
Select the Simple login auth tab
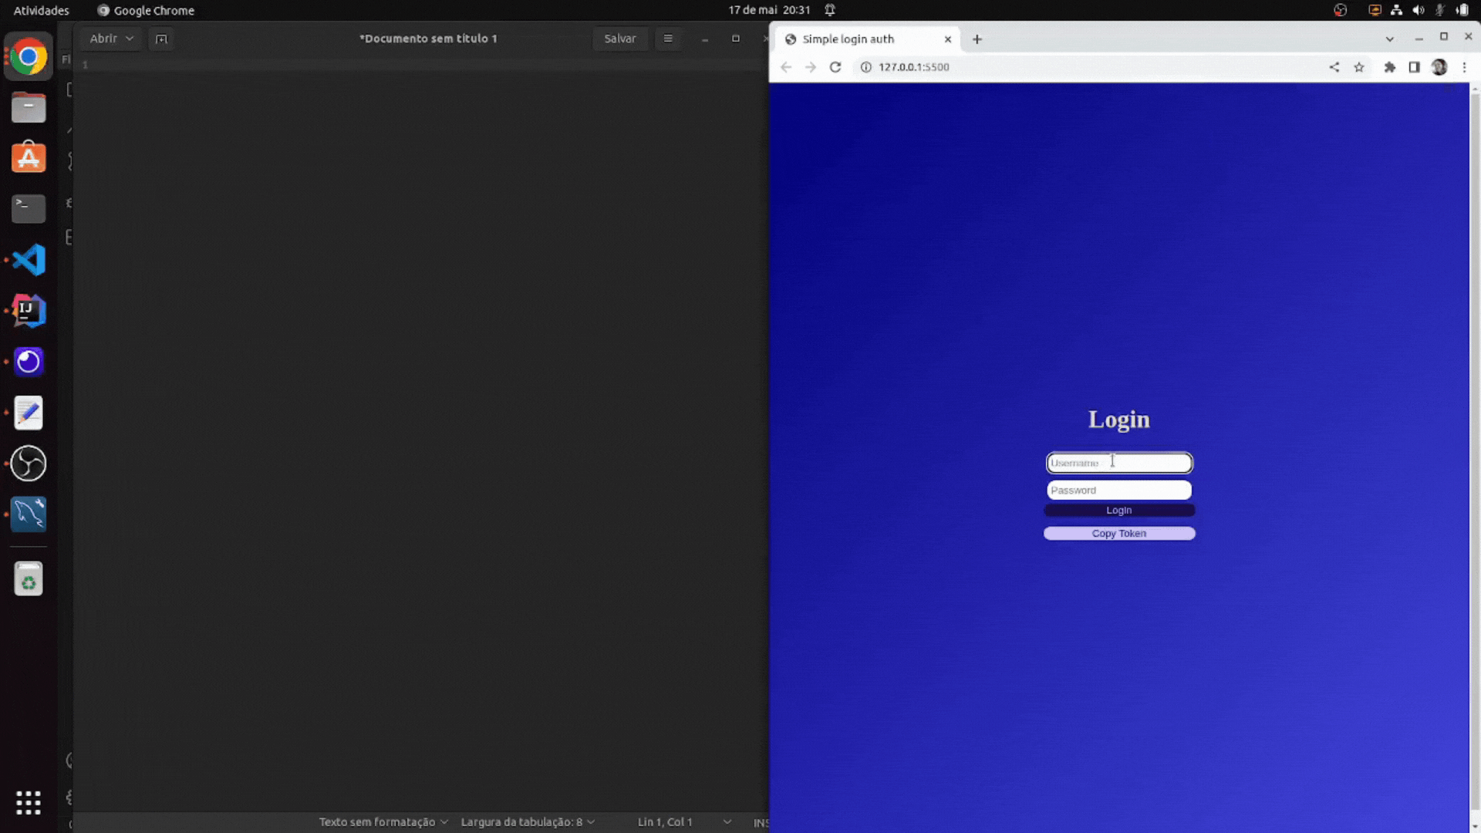click(848, 39)
